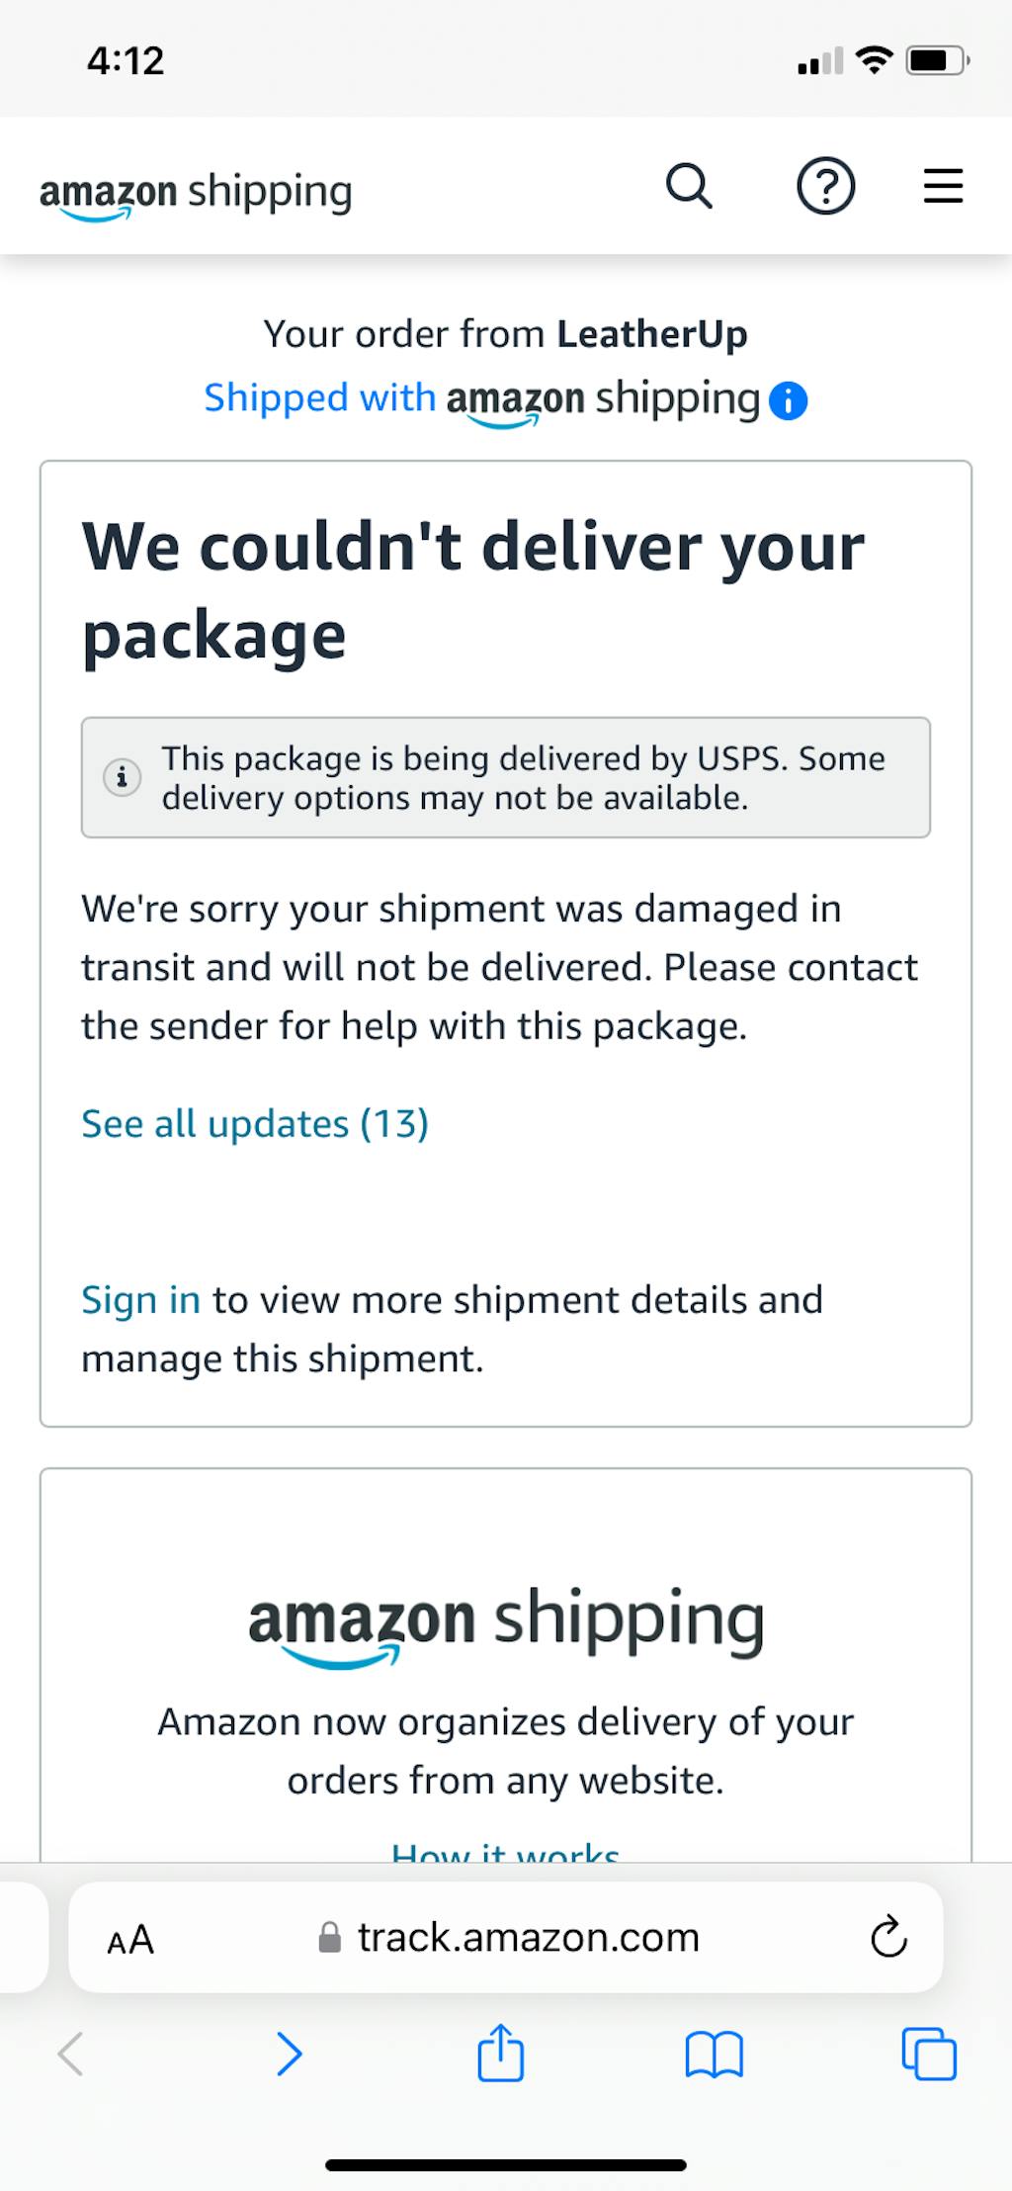Tap the blue info icon beside shipping
Screen dimensions: 1012x2191
click(x=789, y=401)
